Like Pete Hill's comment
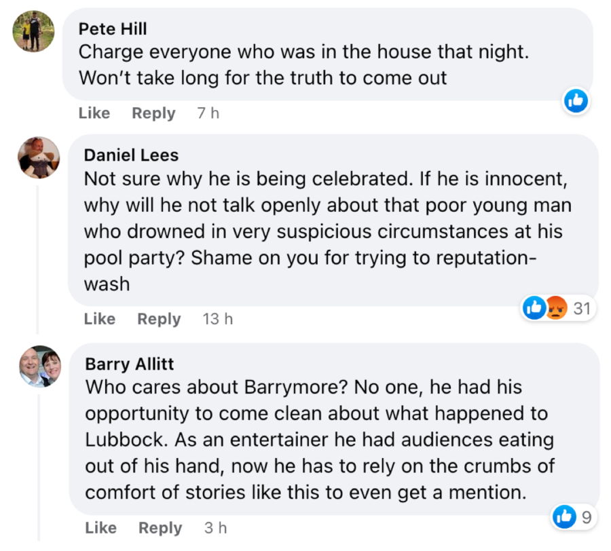 point(94,113)
